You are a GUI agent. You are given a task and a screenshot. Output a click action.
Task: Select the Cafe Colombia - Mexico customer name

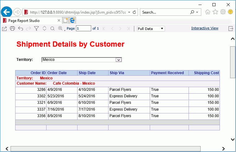(x=74, y=83)
